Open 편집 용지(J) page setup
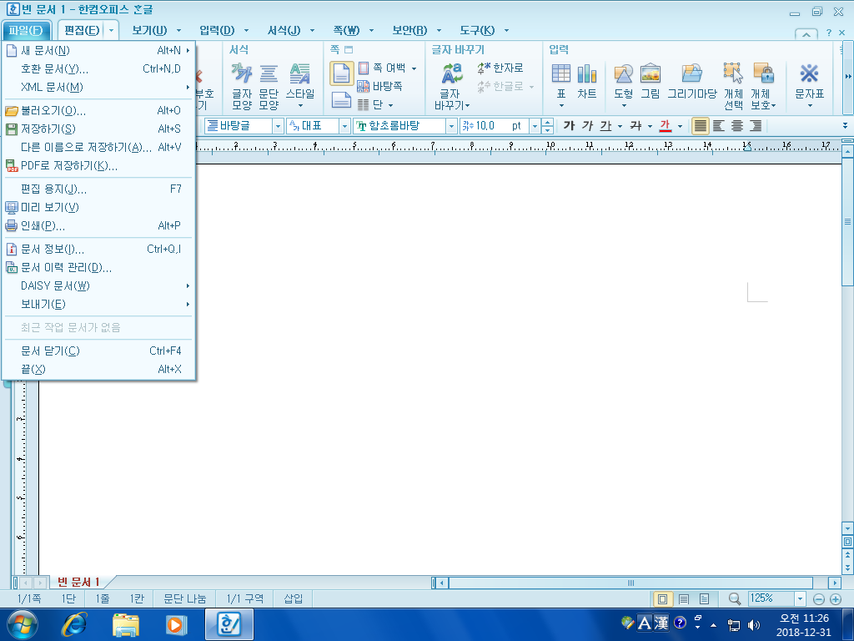Image resolution: width=854 pixels, height=641 pixels. [x=98, y=189]
